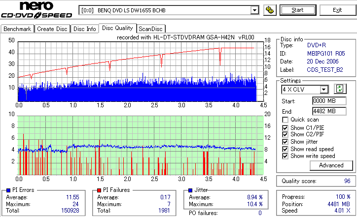357x217 pixels.
Task: Click the recorded with HL-DT-ST caption
Action: pos(185,37)
